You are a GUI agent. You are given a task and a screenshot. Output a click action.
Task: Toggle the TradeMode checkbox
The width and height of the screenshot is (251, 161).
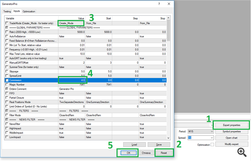click(x=7, y=23)
